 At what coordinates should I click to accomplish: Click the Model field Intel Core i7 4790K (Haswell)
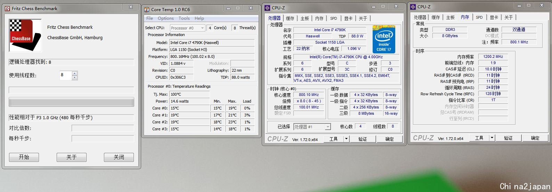tap(212, 43)
